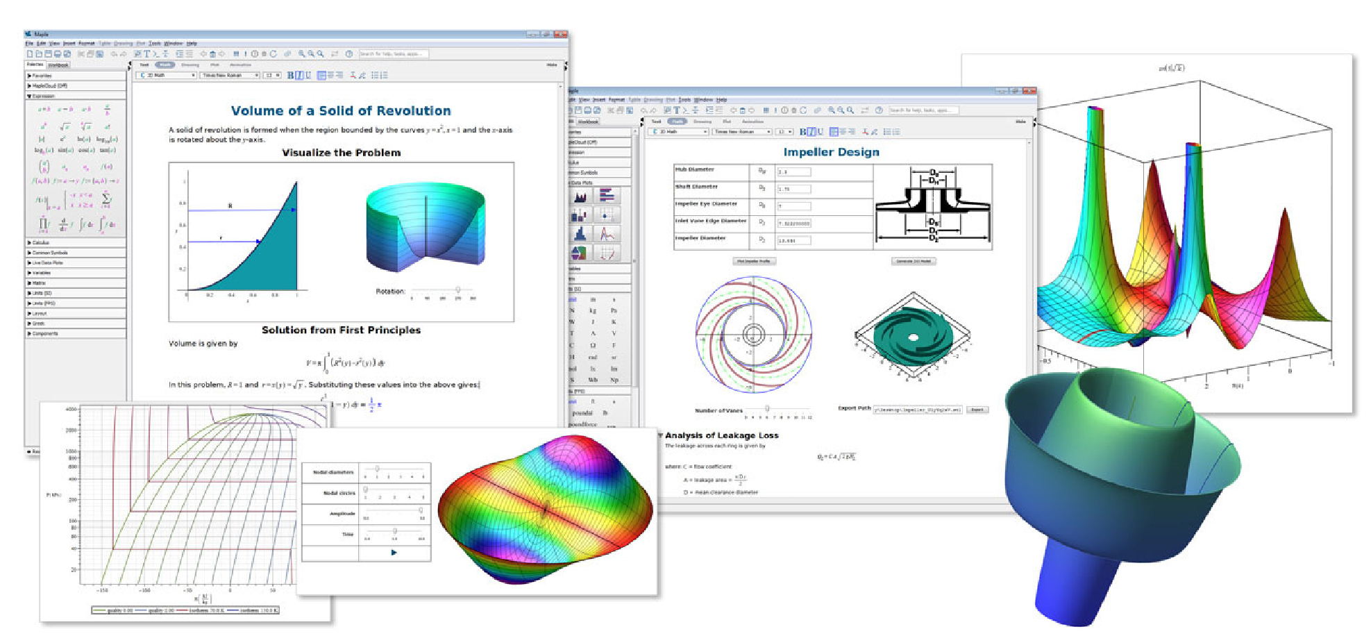Open Times New Roman font dropdown, left window
This screenshot has width=1371, height=636.
tap(230, 75)
